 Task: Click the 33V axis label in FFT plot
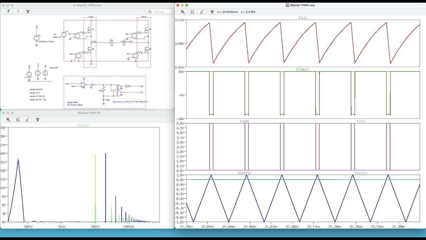coord(3,127)
